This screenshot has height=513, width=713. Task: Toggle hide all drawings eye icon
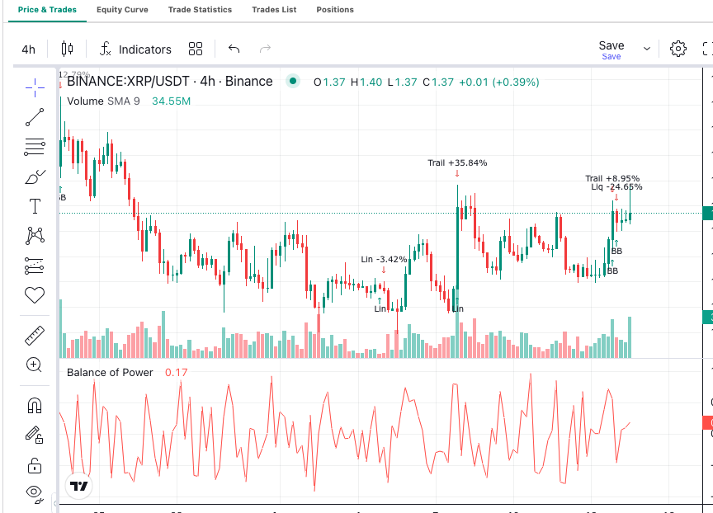pyautogui.click(x=35, y=493)
